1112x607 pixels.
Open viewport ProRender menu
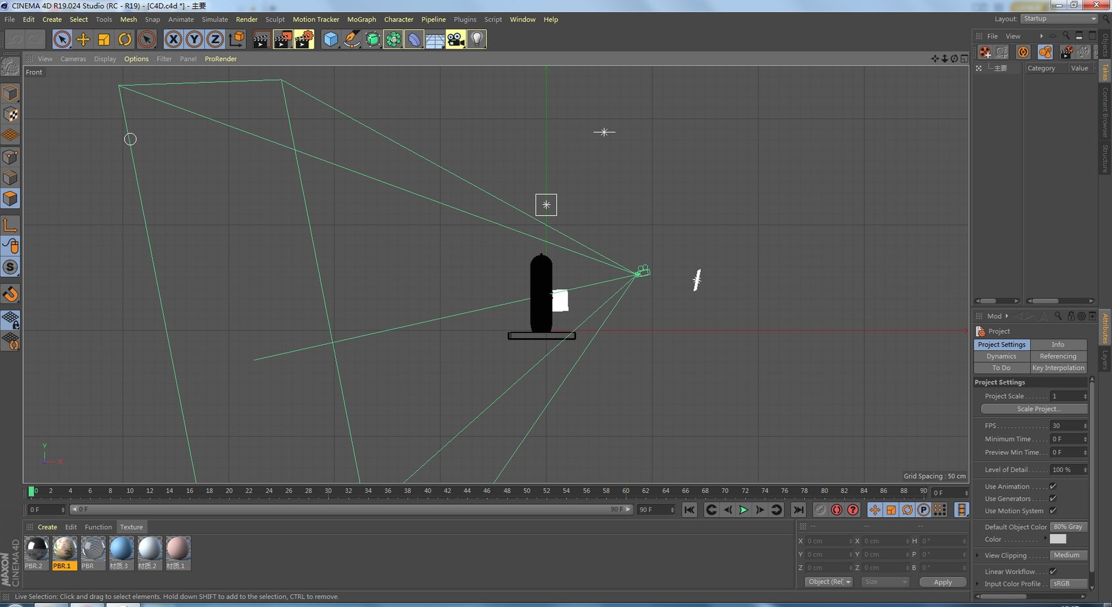(x=221, y=58)
